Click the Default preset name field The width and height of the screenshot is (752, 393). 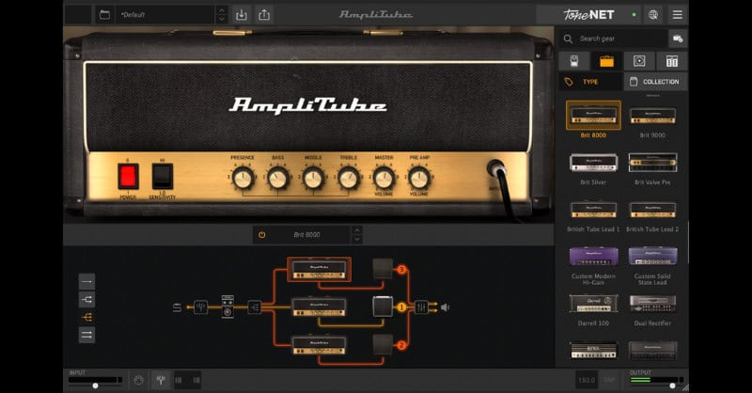164,15
